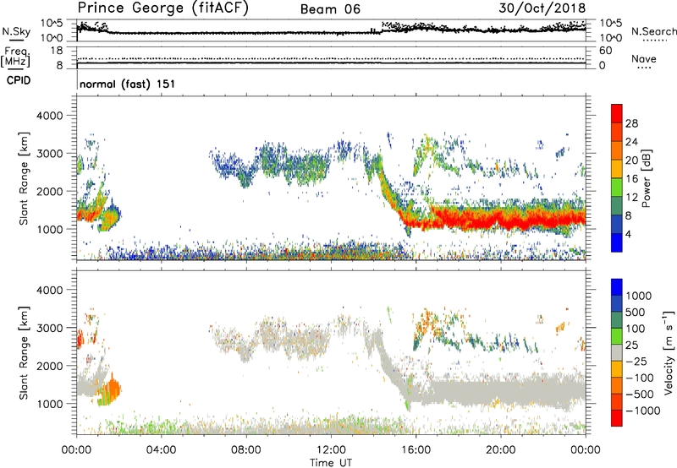
Task: Click the "28" label on the power colorbar
Action: coord(631,123)
